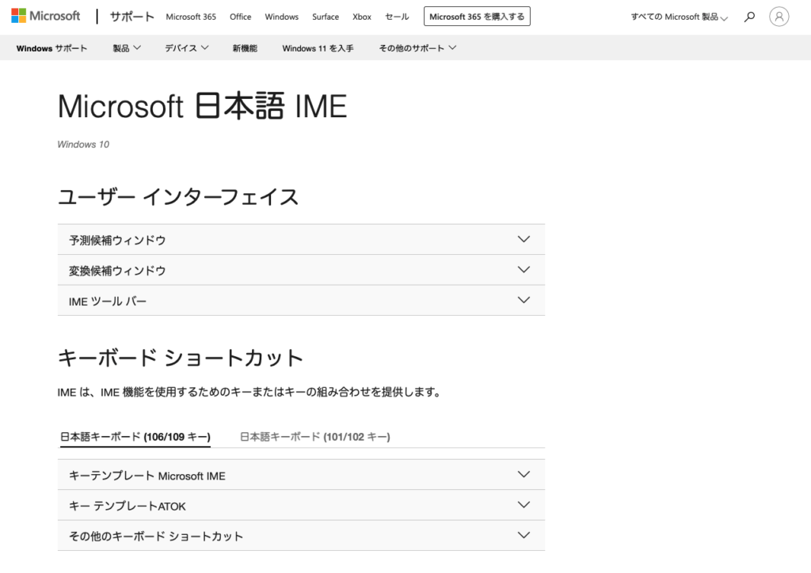The height and width of the screenshot is (573, 811).
Task: Go to Xbox in top navigation
Action: pos(362,17)
